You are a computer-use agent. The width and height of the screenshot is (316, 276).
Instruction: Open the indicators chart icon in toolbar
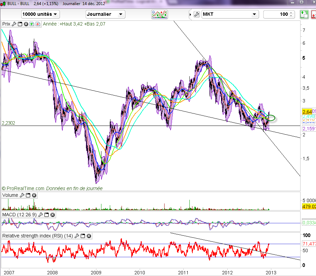160,14
